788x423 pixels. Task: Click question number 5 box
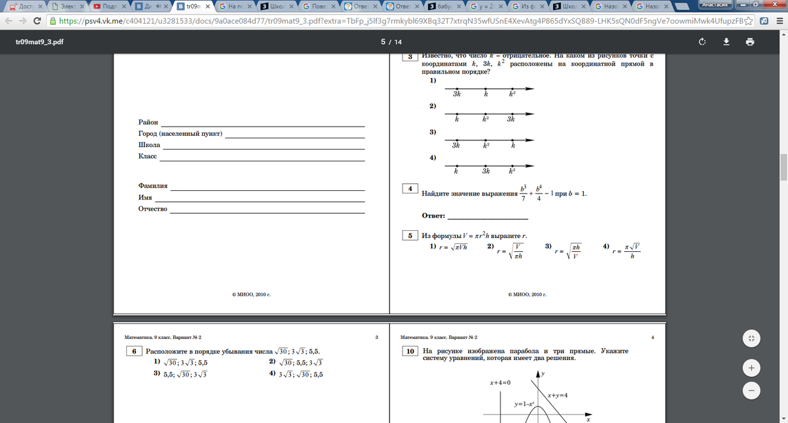(410, 235)
